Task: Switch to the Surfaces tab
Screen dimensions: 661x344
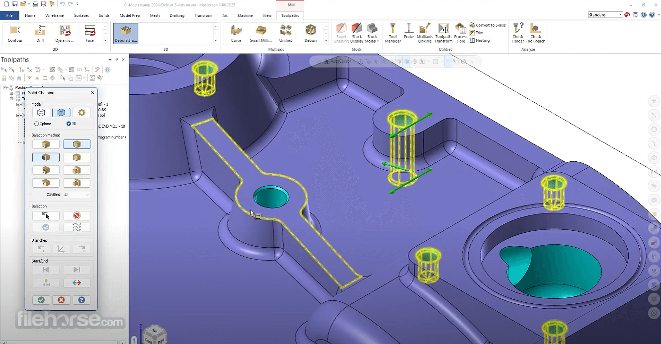Action: (82, 15)
